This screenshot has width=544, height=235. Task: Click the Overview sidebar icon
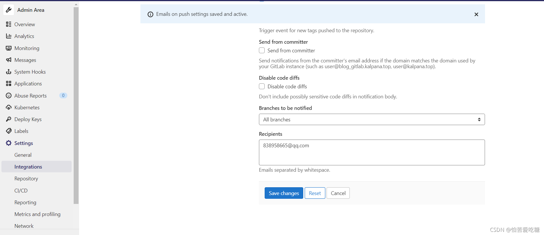coord(9,24)
